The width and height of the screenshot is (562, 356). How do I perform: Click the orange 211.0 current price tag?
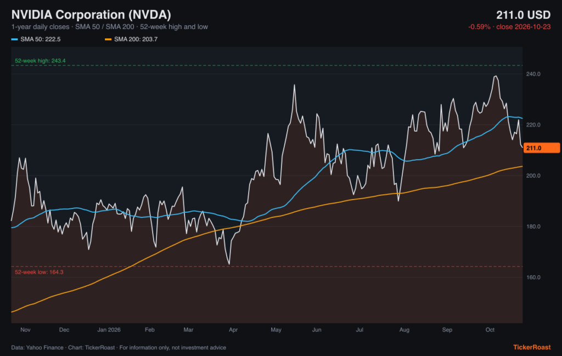click(x=542, y=148)
